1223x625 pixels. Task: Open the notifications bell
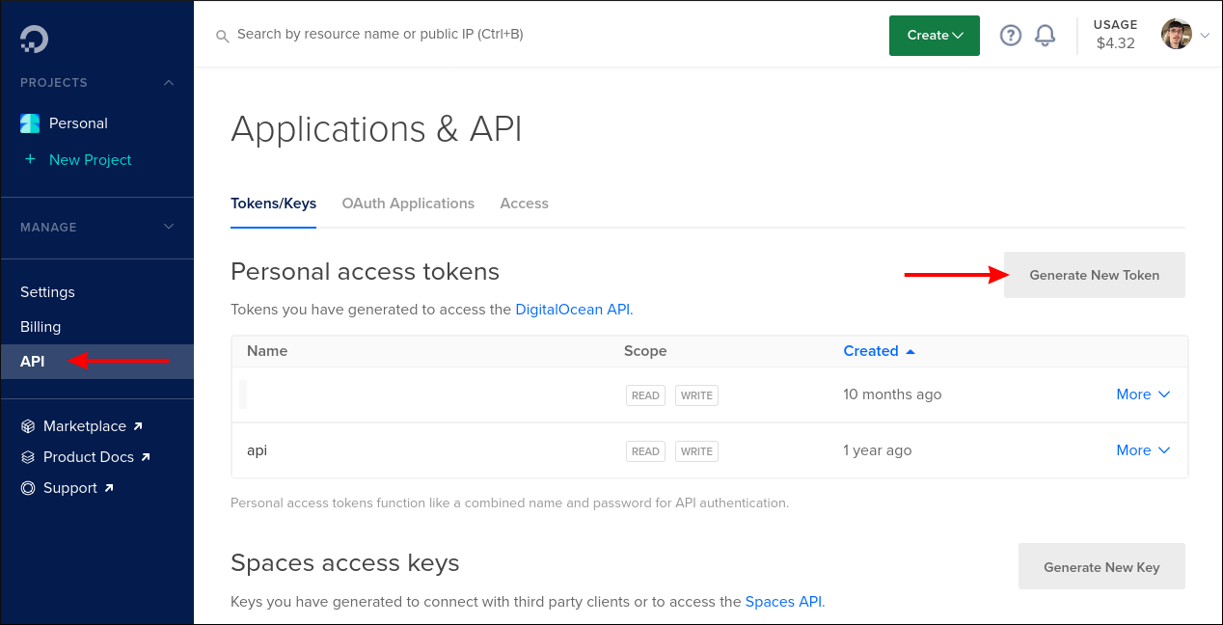[1045, 35]
